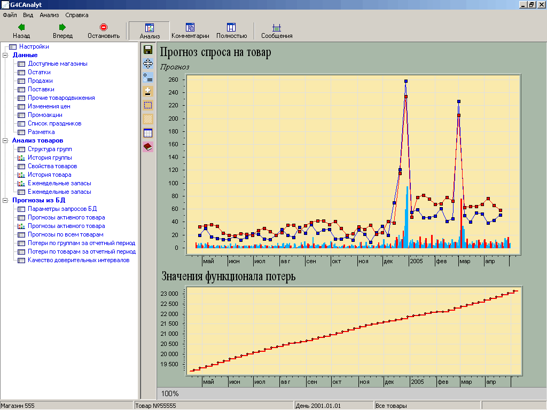Screen dimensions: 547x410
Task: Open the Сообщения toolbar icon
Action: (276, 31)
